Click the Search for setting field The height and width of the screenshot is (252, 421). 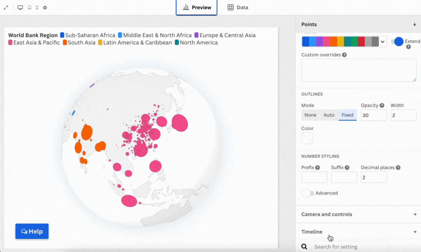click(x=349, y=247)
